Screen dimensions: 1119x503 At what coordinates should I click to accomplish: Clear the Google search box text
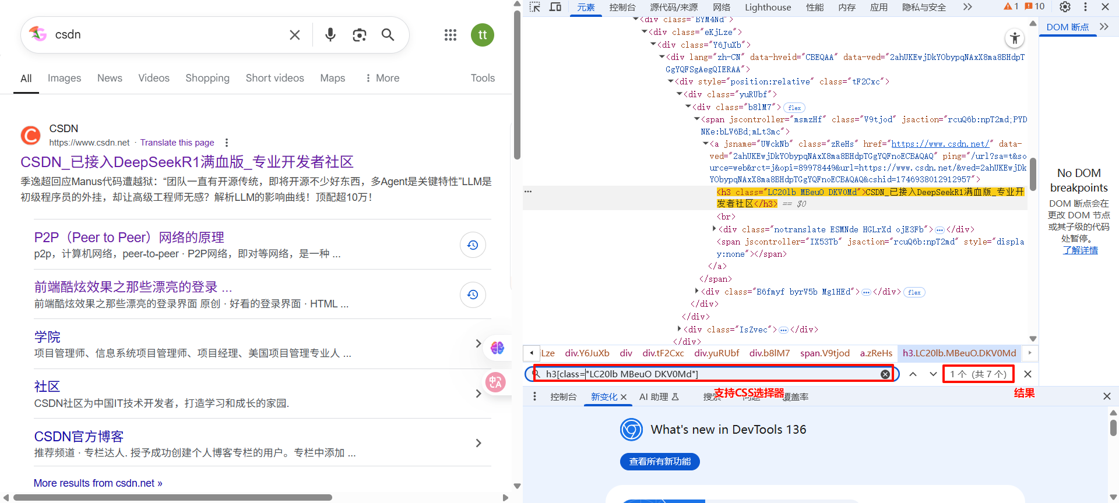pyautogui.click(x=295, y=35)
